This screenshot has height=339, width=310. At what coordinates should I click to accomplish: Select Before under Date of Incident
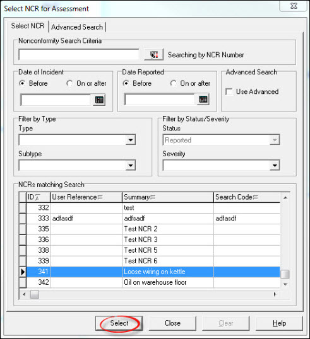click(x=22, y=83)
